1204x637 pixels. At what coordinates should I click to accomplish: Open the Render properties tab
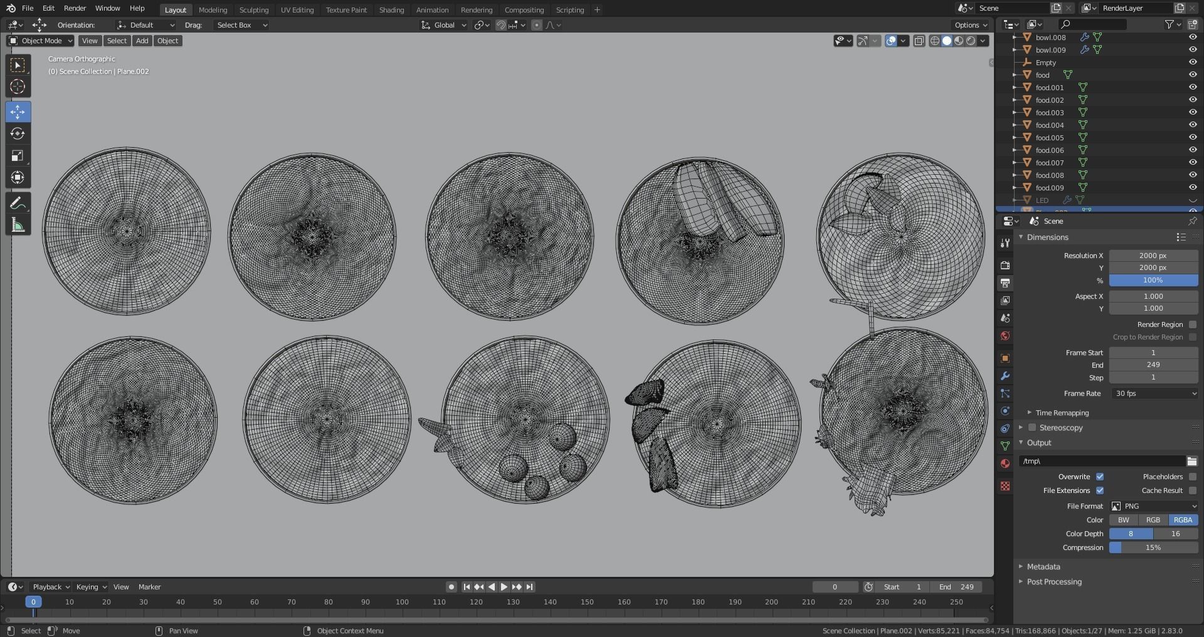1005,266
